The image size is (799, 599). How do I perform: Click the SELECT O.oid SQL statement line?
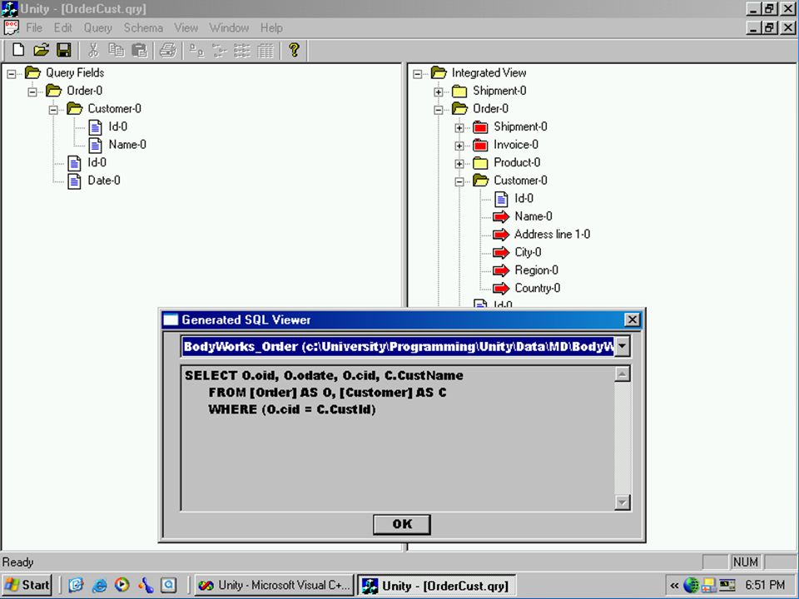point(324,375)
